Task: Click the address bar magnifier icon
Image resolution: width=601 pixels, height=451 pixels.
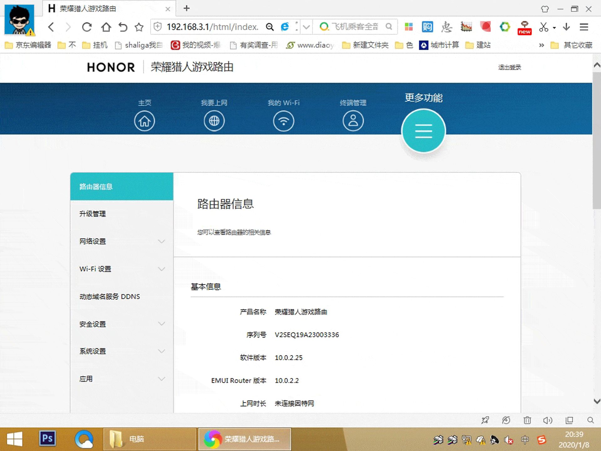Action: [270, 27]
